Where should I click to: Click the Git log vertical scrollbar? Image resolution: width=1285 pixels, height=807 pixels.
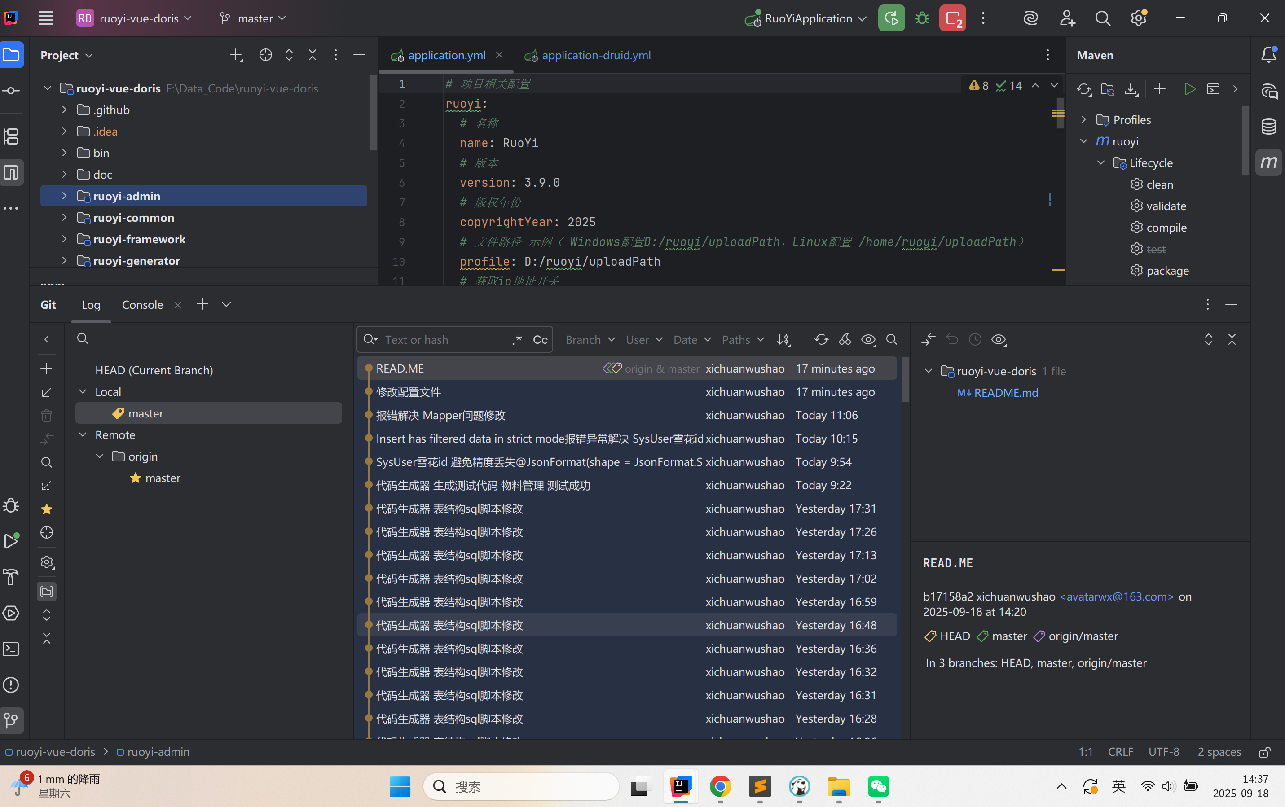click(905, 380)
